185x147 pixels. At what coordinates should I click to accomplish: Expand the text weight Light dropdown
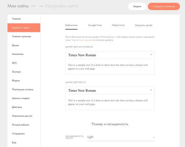pos(121,137)
